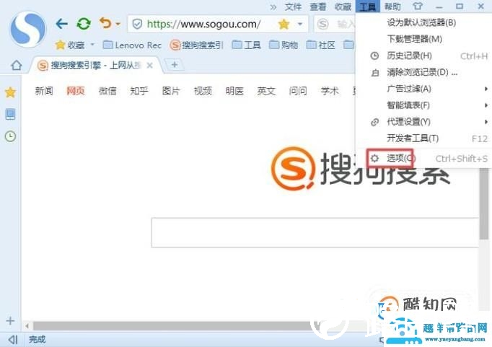The width and height of the screenshot is (492, 347).
Task: Open the Lenovo Rec bookmark folder
Action: 132,45
